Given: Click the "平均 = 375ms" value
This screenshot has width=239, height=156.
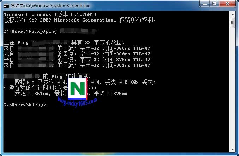Looking at the screenshot, I should 110,94.
